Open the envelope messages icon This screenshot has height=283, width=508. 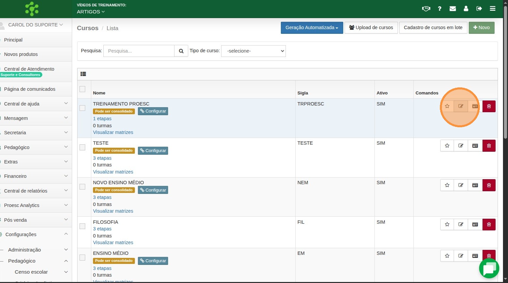453,9
